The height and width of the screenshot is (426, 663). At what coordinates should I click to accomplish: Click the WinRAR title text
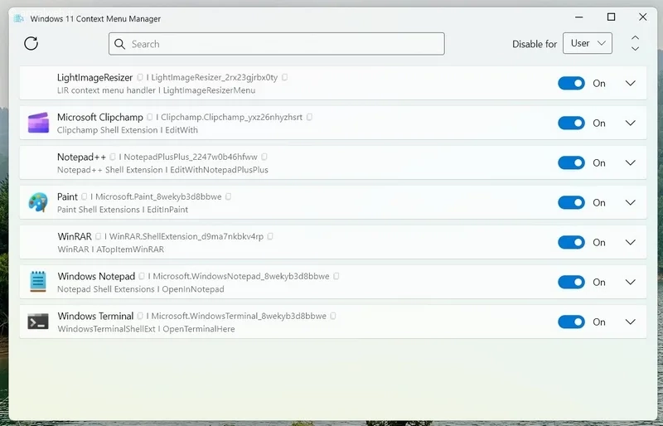point(75,236)
